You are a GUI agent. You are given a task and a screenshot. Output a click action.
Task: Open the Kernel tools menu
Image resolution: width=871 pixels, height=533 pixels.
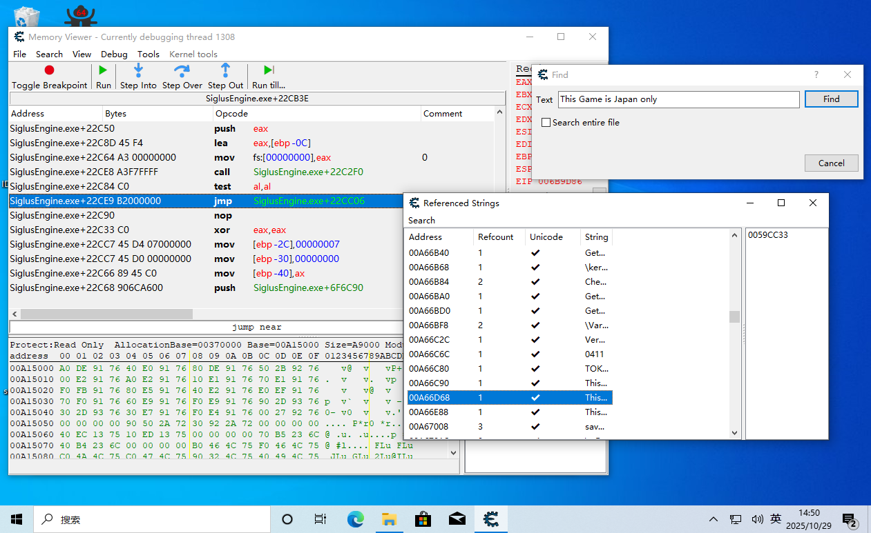193,54
